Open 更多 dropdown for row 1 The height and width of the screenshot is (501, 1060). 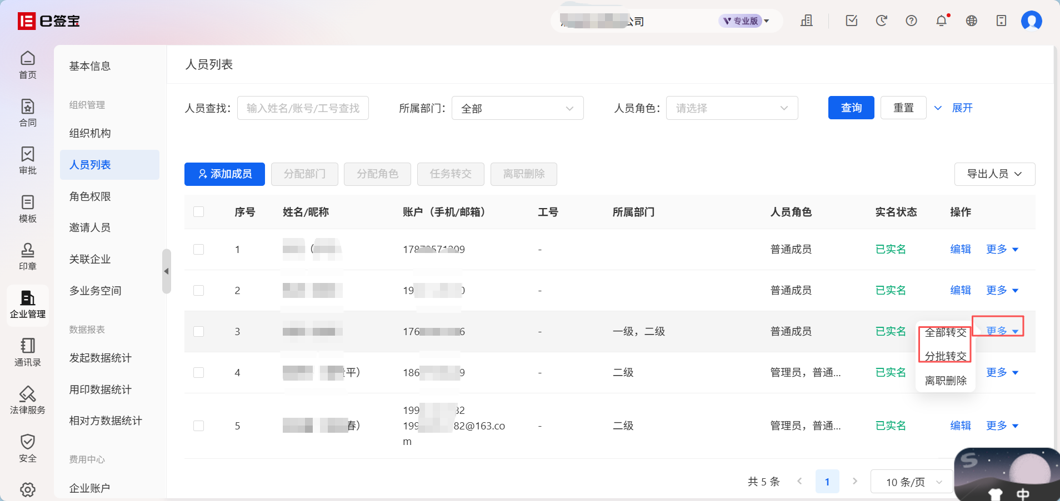click(1002, 249)
